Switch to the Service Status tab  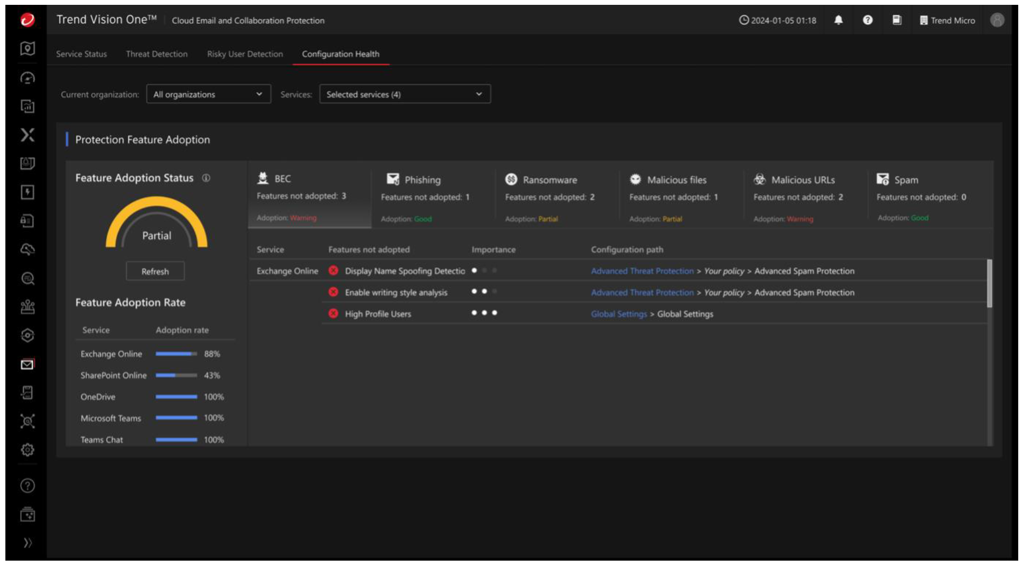(x=81, y=54)
